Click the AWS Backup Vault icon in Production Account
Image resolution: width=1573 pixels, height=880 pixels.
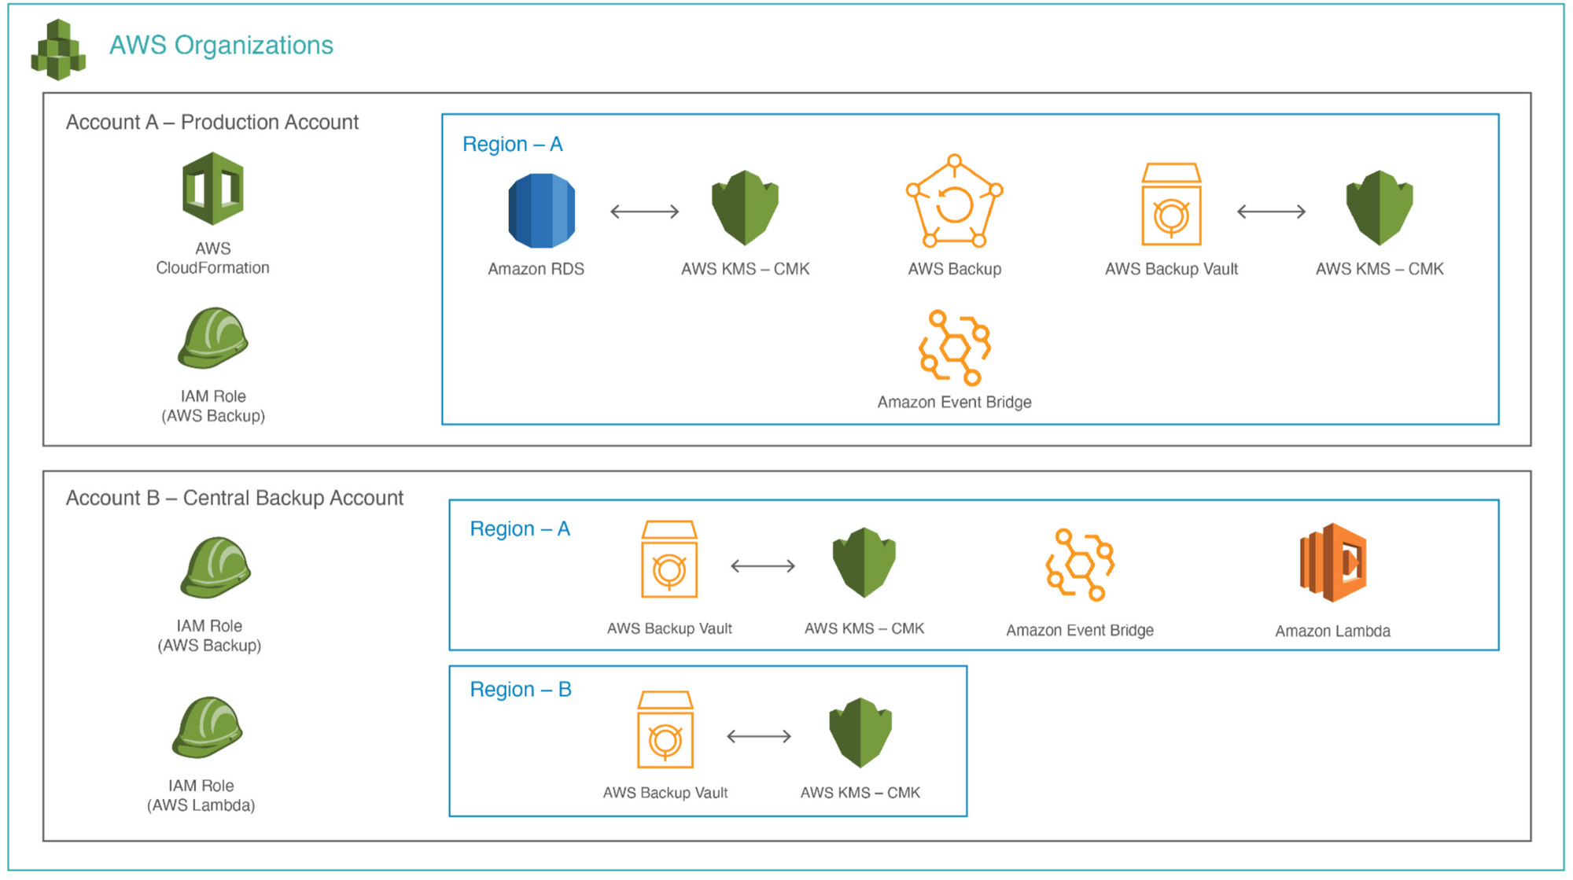[x=1170, y=204]
